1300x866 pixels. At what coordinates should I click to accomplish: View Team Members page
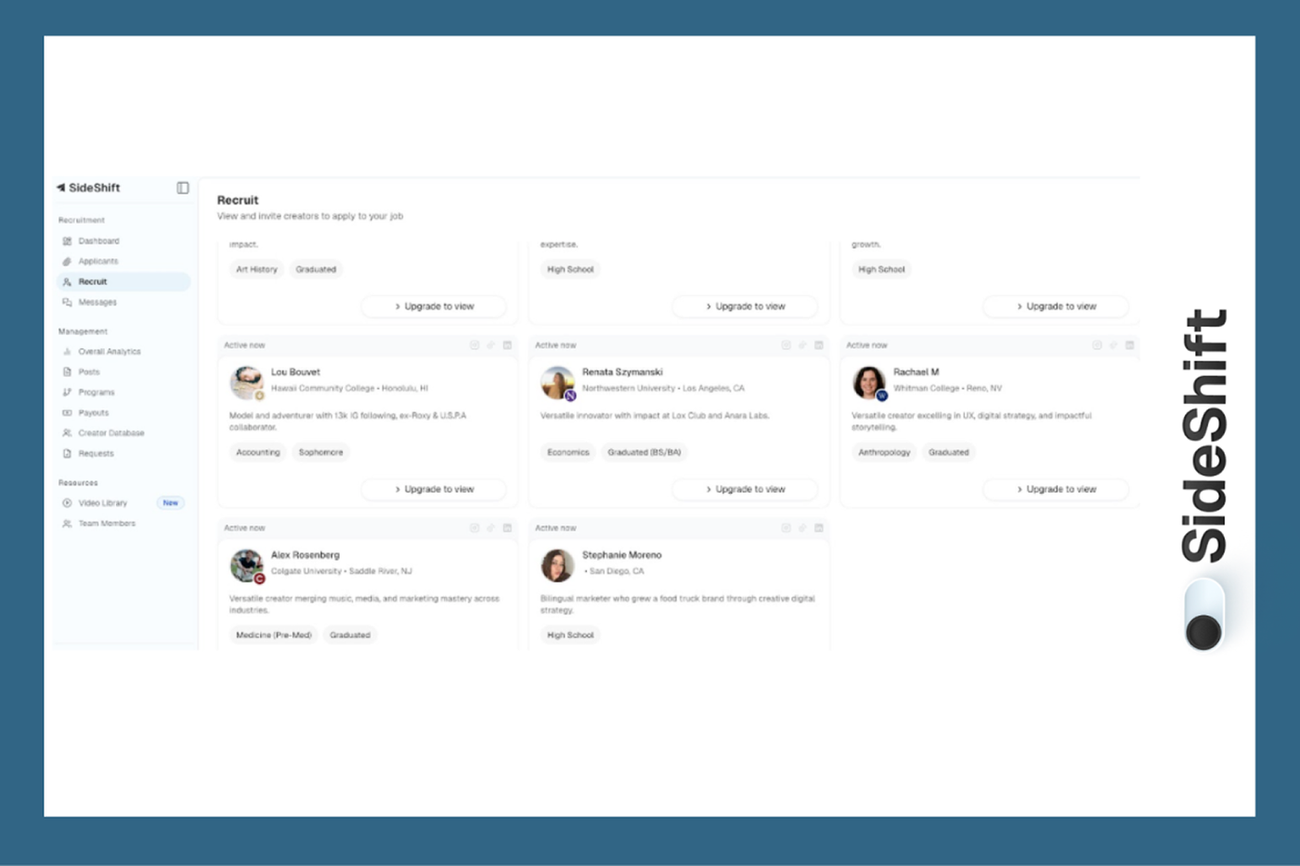[105, 523]
